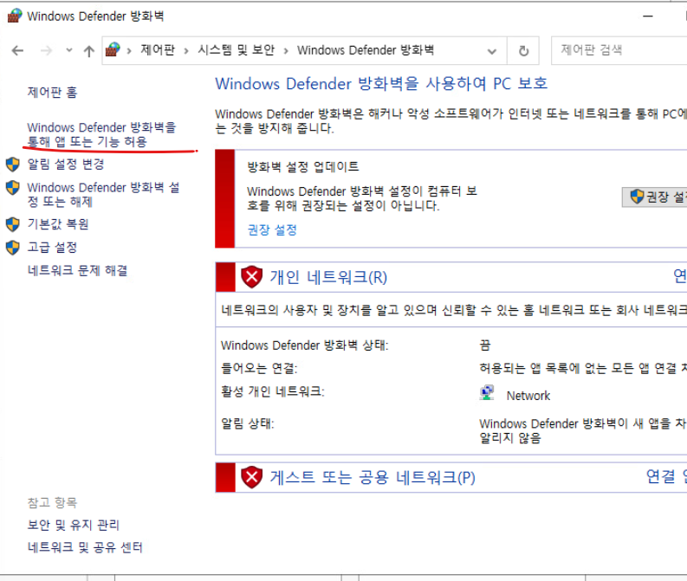Click the back navigation arrow

tap(17, 51)
